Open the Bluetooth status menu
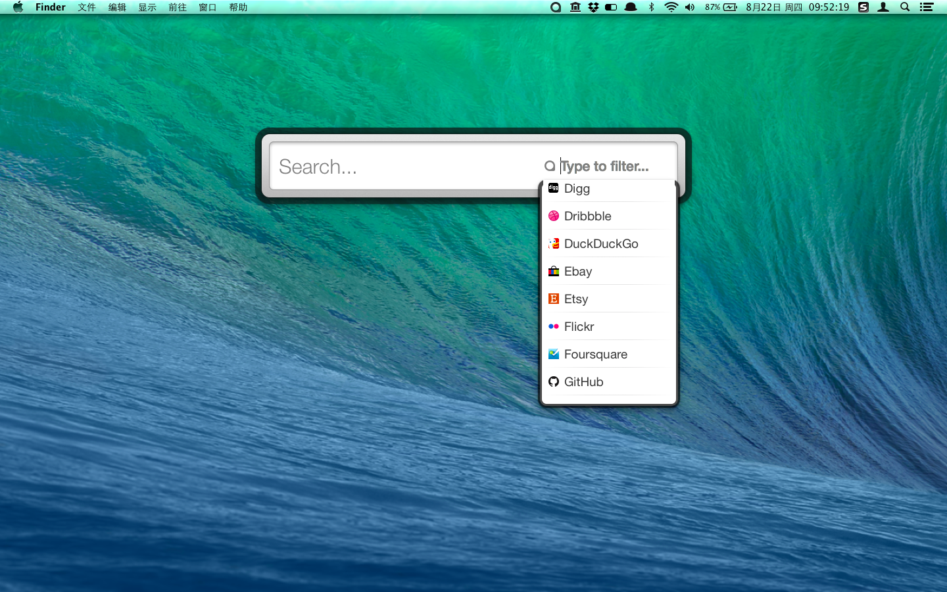Image resolution: width=947 pixels, height=592 pixels. point(652,7)
